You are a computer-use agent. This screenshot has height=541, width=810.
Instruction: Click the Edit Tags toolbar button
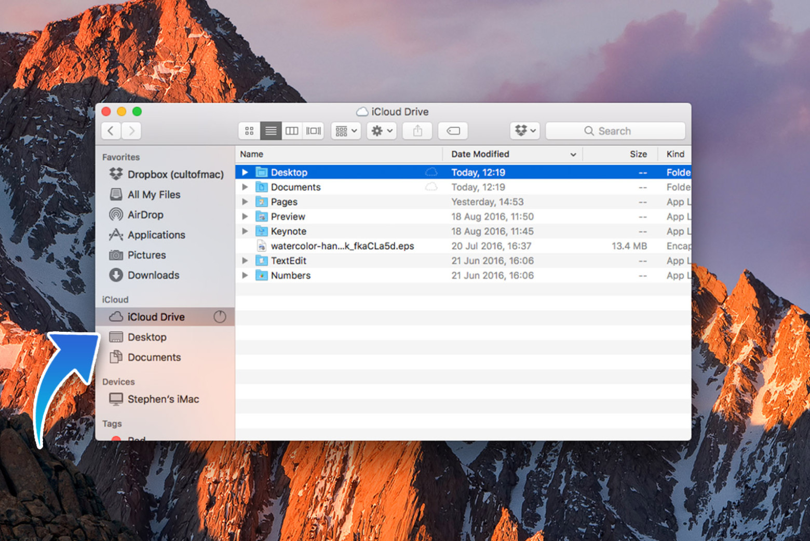point(453,131)
